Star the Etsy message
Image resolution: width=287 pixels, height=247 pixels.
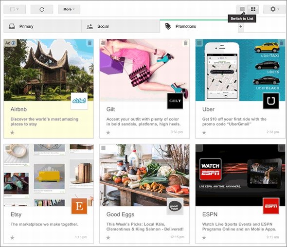tap(12, 237)
